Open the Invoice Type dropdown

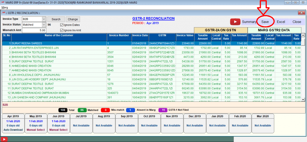44,19
